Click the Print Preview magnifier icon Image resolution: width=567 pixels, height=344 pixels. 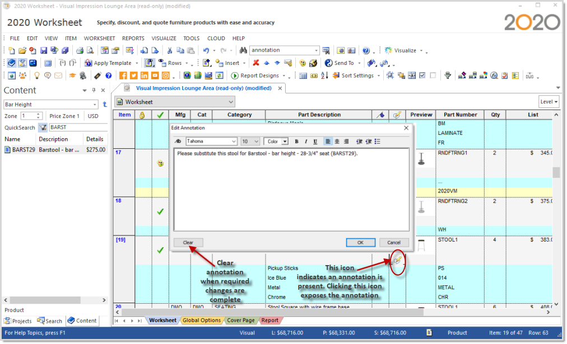coord(90,50)
